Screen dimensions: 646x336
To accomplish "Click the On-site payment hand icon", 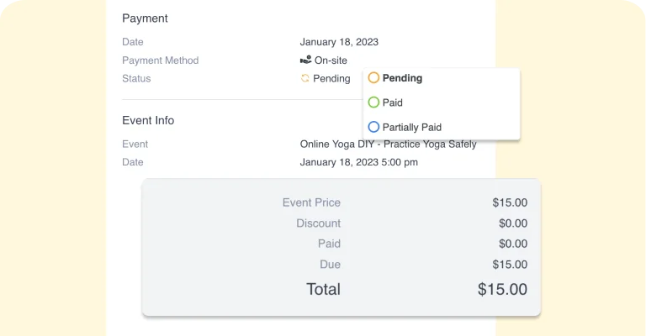I will (x=305, y=60).
